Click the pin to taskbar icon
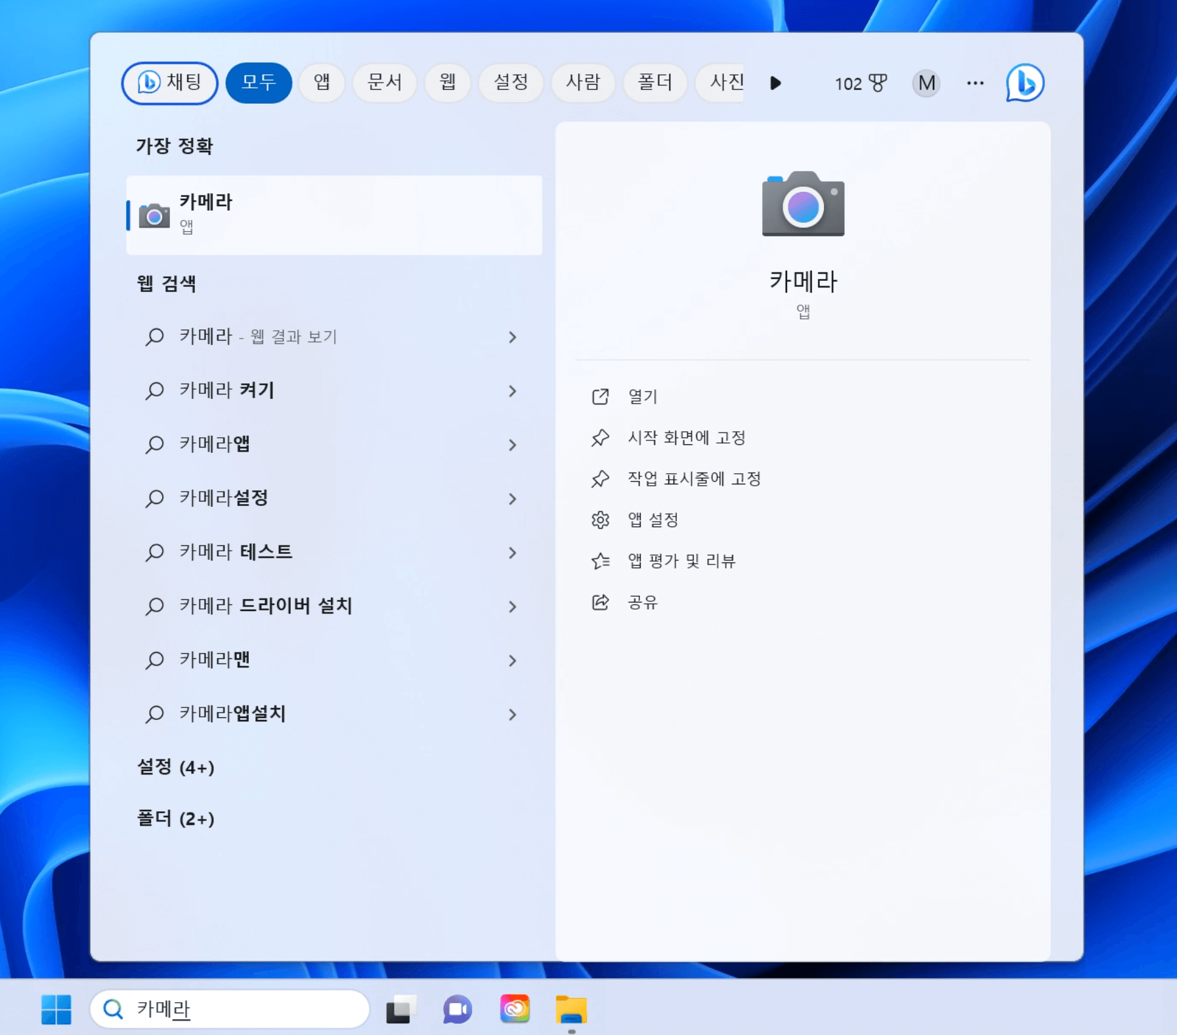 [x=600, y=479]
